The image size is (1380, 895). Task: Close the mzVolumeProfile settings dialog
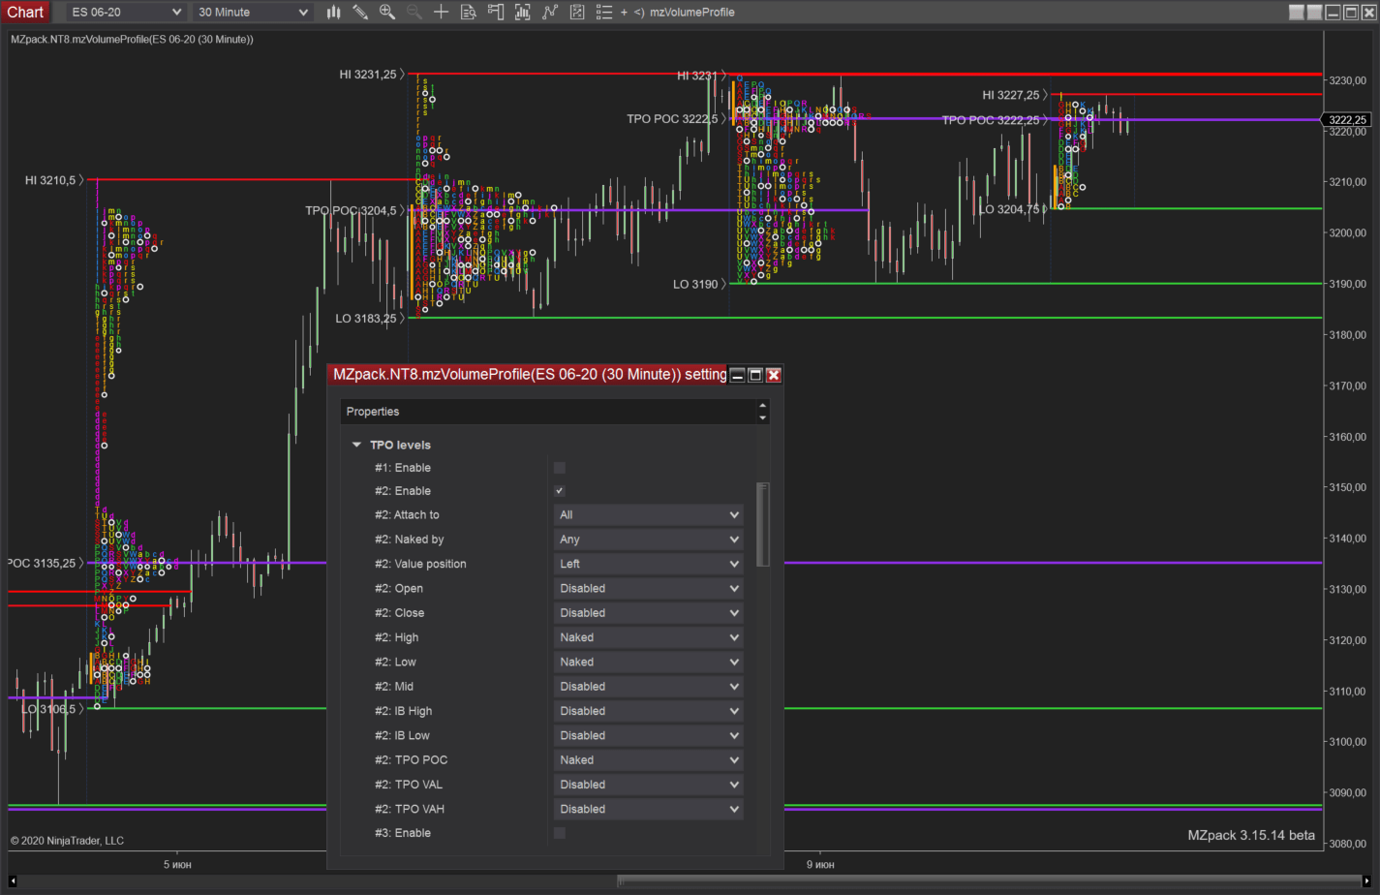tap(774, 375)
